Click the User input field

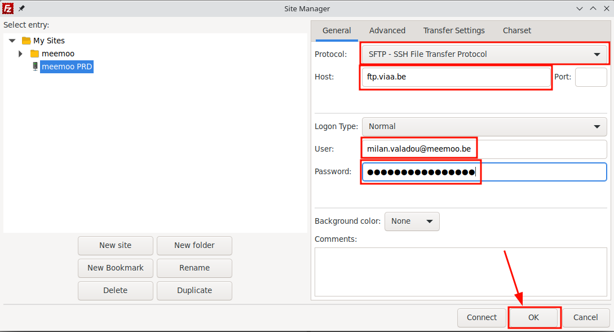tap(484, 149)
